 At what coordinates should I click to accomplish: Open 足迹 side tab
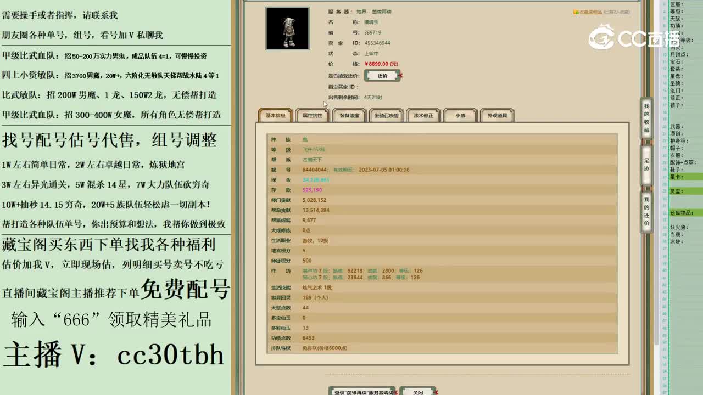646,165
